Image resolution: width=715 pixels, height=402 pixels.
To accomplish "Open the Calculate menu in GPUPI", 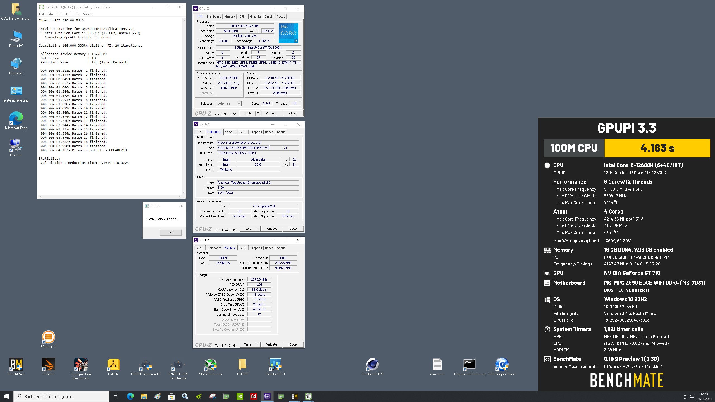I will 46,14.
